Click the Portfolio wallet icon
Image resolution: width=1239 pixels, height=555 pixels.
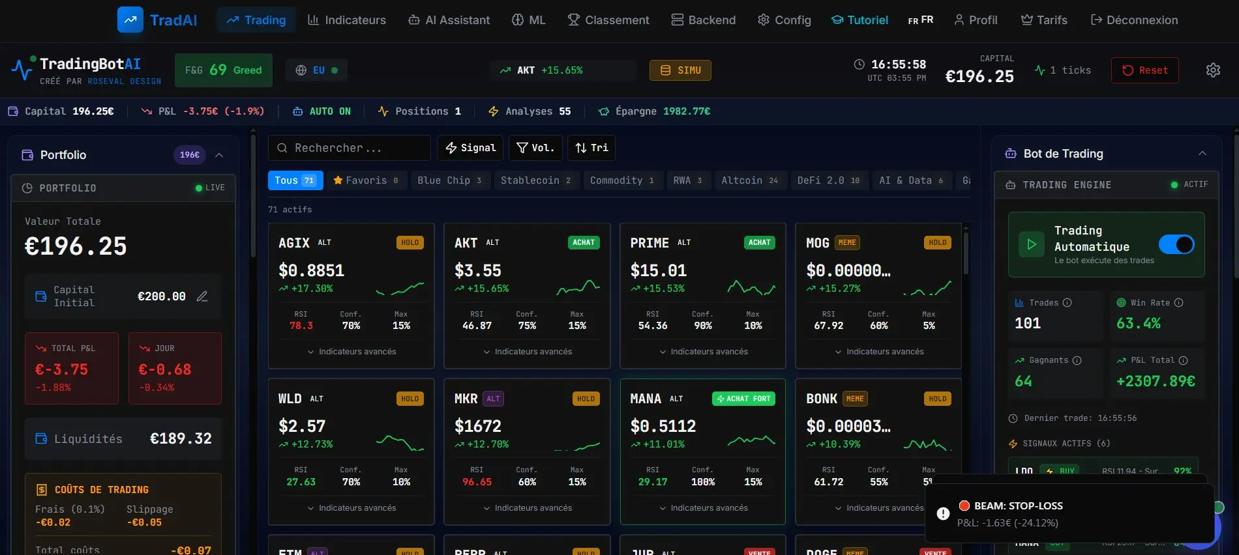[x=27, y=155]
